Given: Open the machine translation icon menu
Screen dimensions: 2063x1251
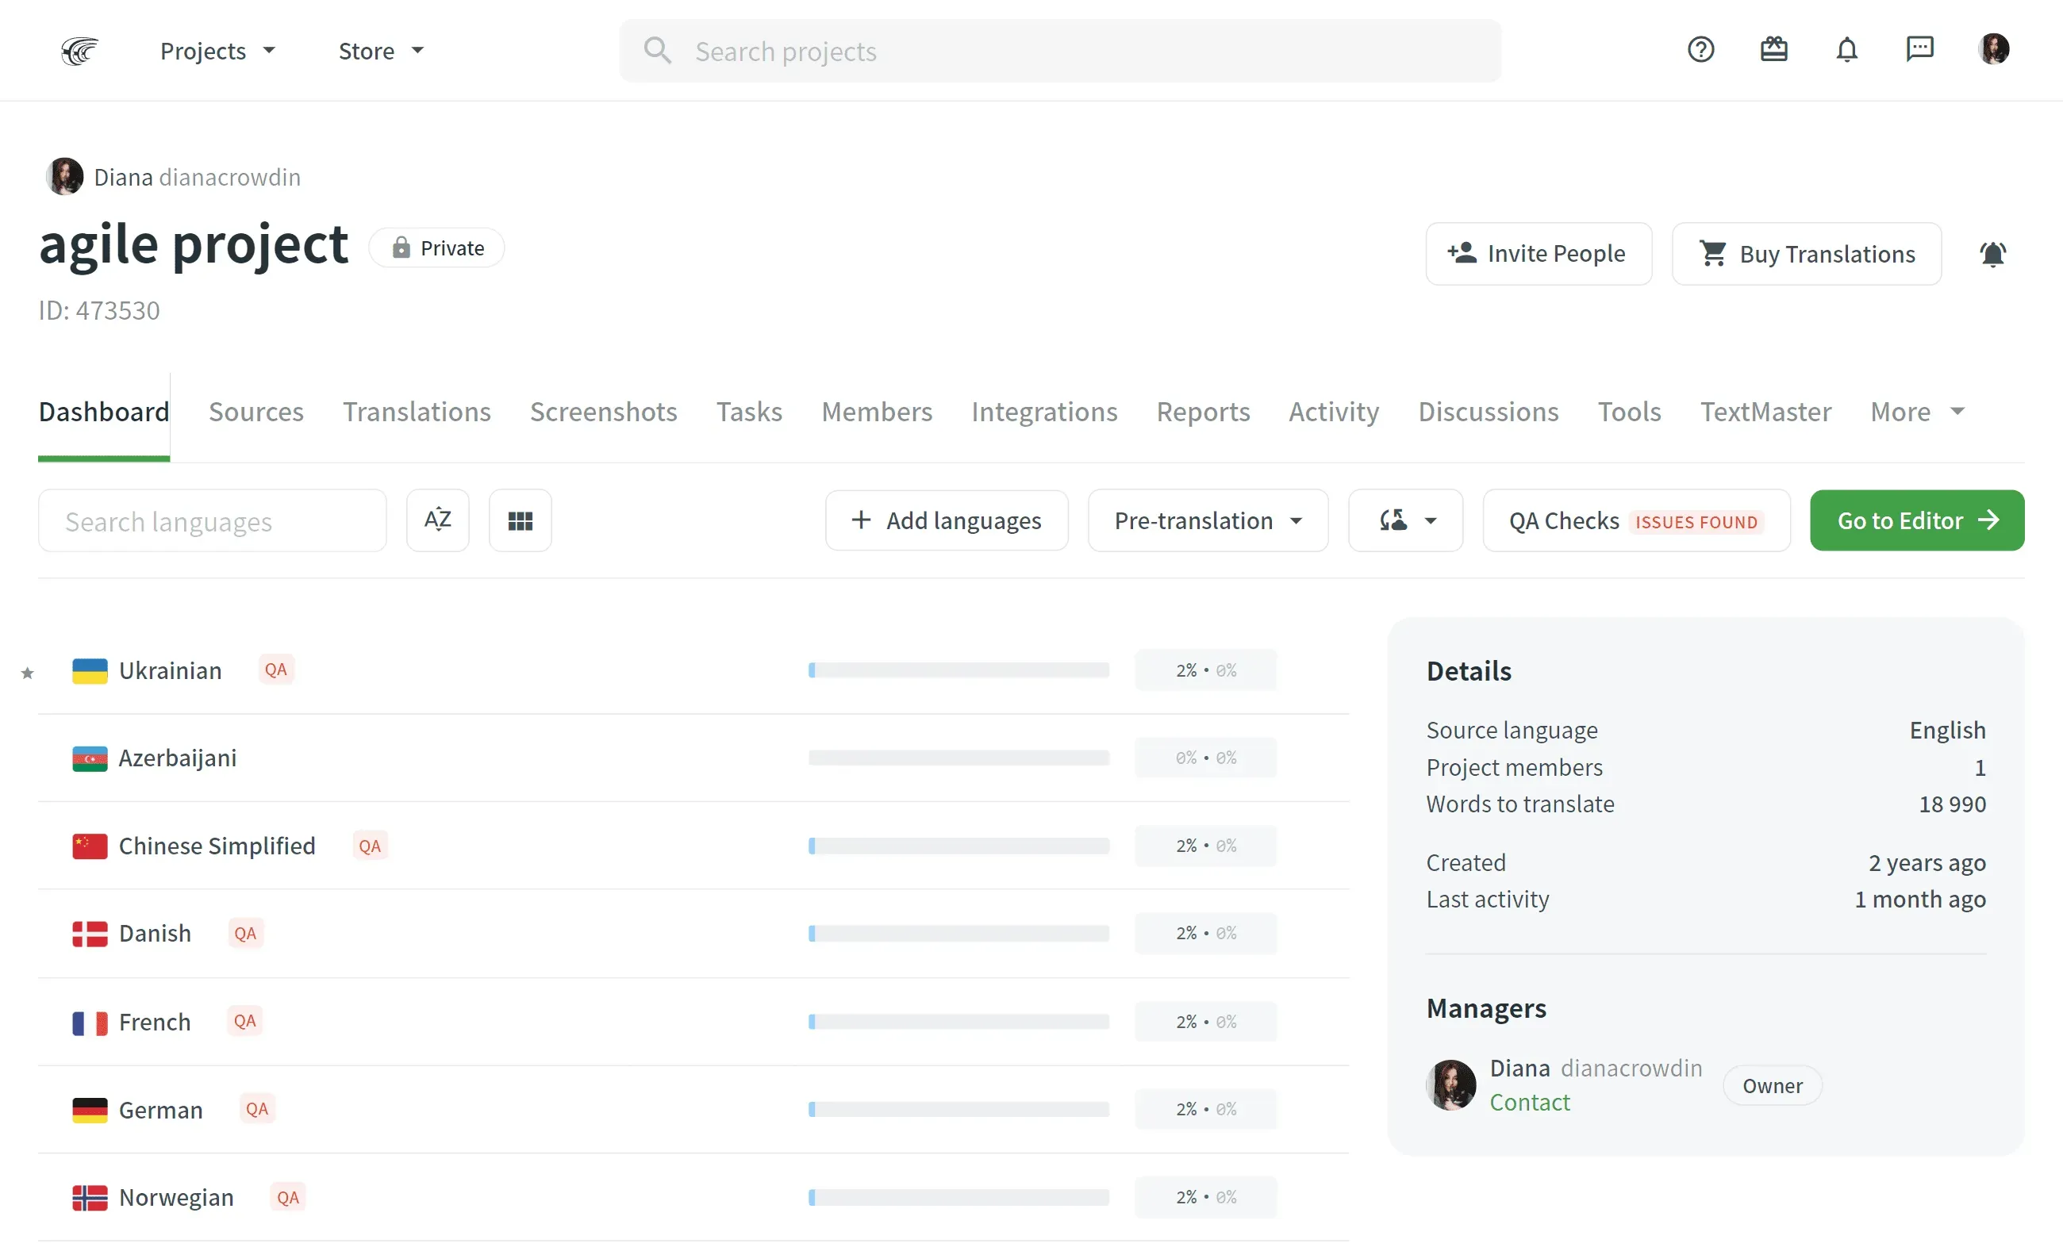Looking at the screenshot, I should [1404, 520].
